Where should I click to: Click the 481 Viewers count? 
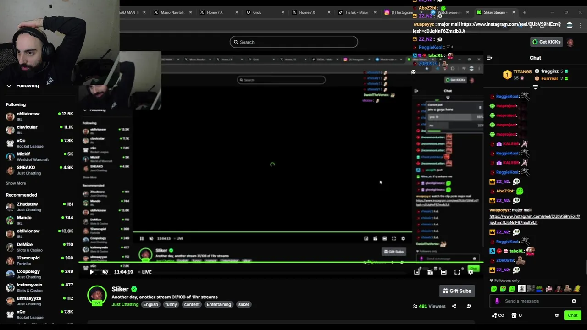tap(429, 306)
